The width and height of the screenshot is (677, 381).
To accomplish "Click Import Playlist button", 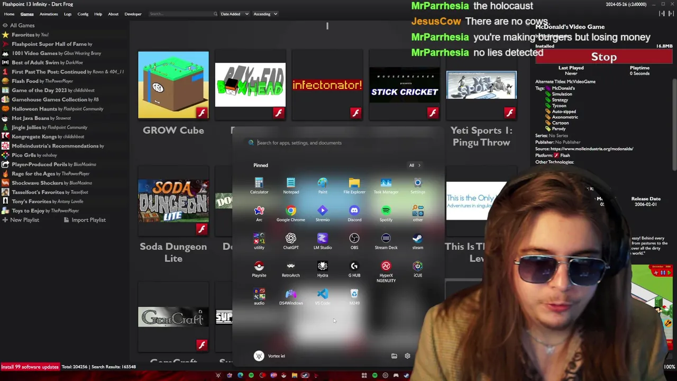I will point(85,220).
